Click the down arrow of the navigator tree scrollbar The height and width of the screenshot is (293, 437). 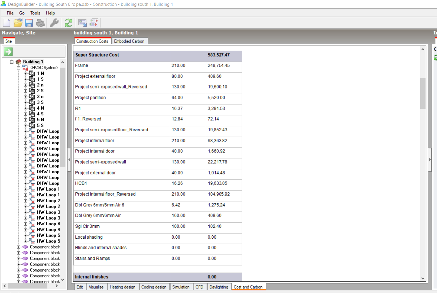[63, 280]
